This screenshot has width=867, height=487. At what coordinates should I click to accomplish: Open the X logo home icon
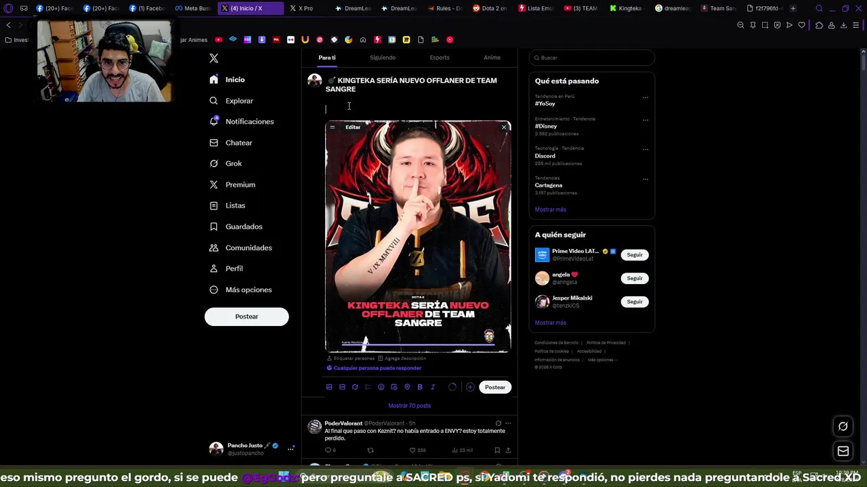(214, 58)
